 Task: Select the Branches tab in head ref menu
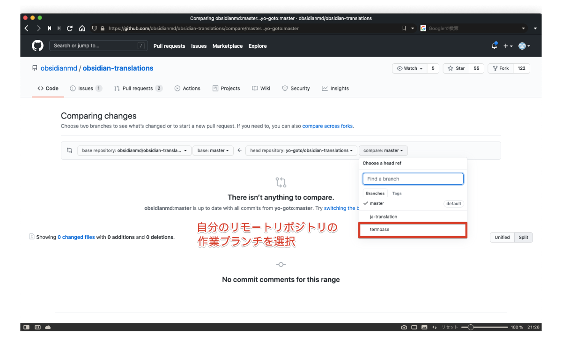375,193
